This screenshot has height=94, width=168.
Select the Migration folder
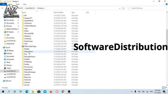[27, 36]
